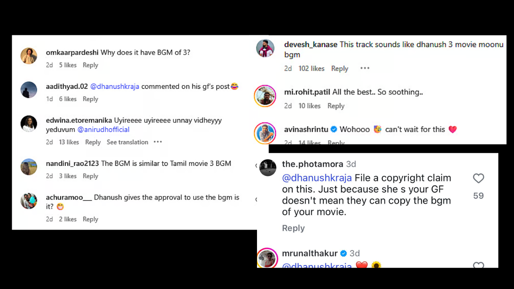Image resolution: width=514 pixels, height=289 pixels.
Task: Click achuramoo__'s profile picture
Action: click(29, 201)
